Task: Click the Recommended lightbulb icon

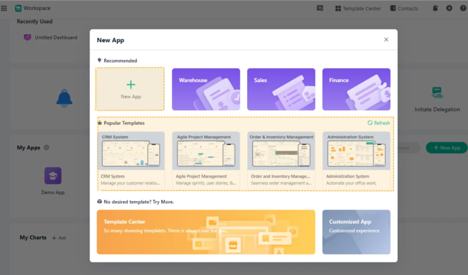Action: [x=100, y=60]
